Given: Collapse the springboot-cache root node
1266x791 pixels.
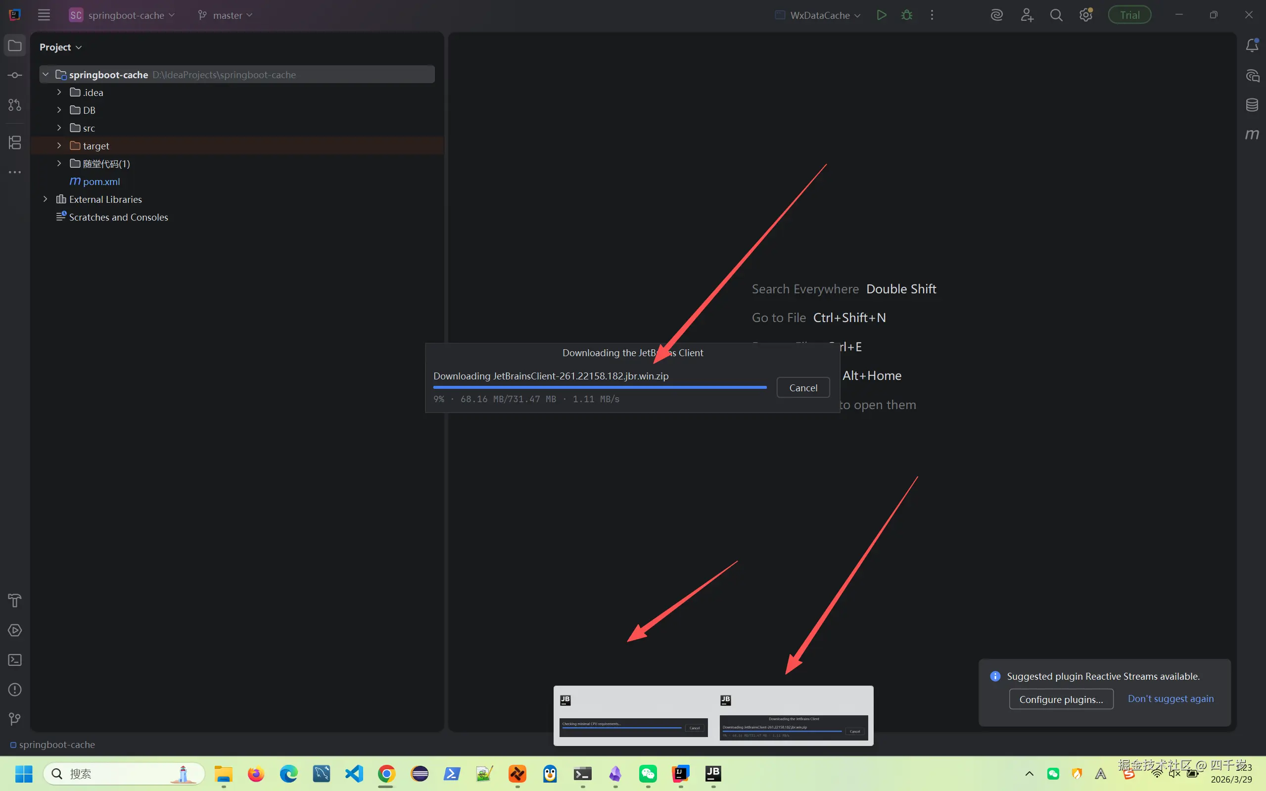Looking at the screenshot, I should (x=46, y=75).
